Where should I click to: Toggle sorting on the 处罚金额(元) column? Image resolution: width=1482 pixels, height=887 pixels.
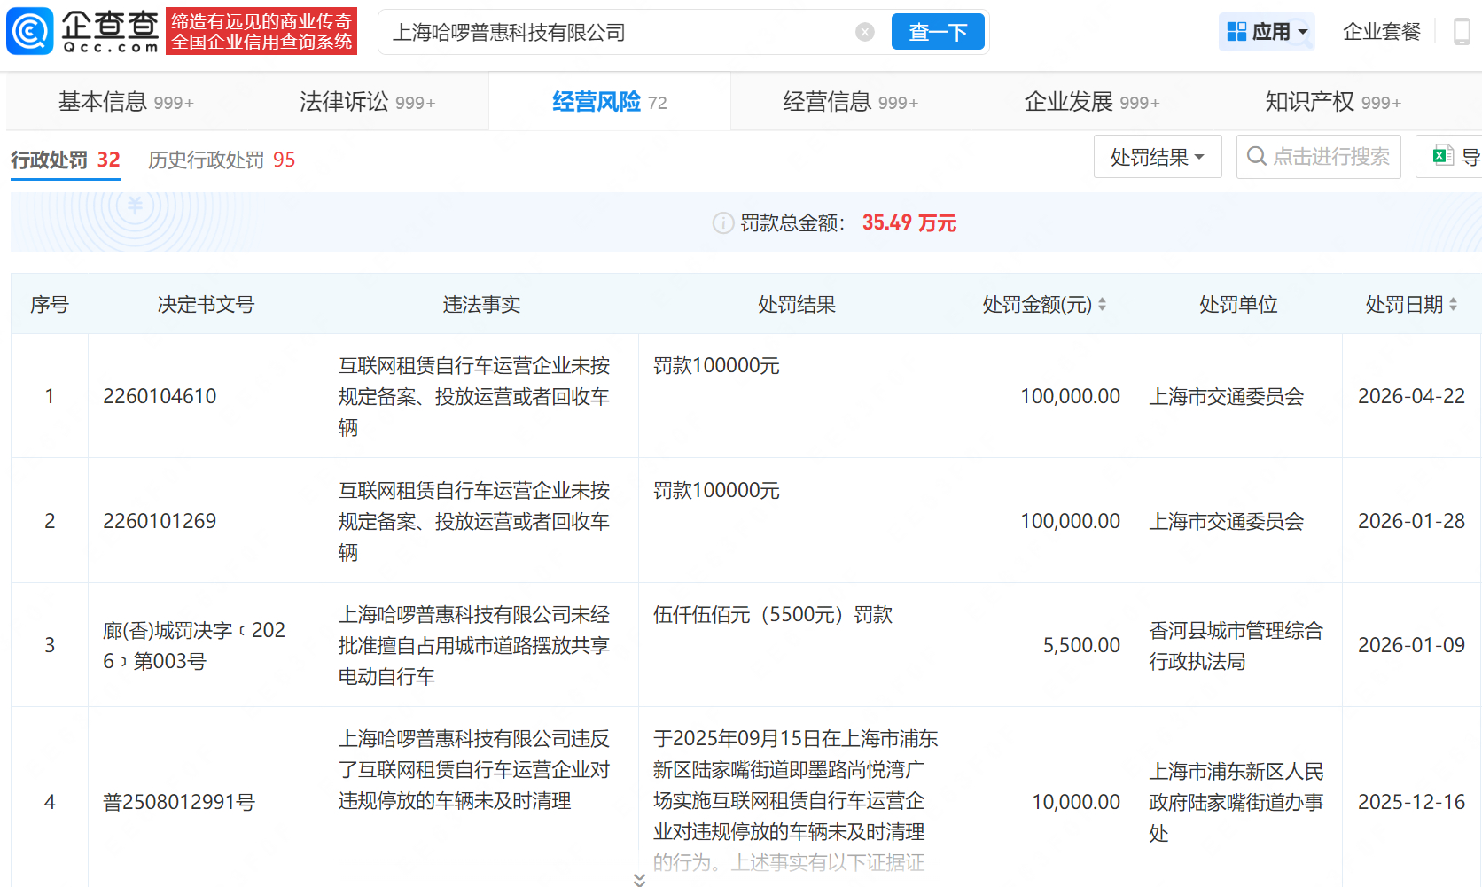tap(1102, 304)
